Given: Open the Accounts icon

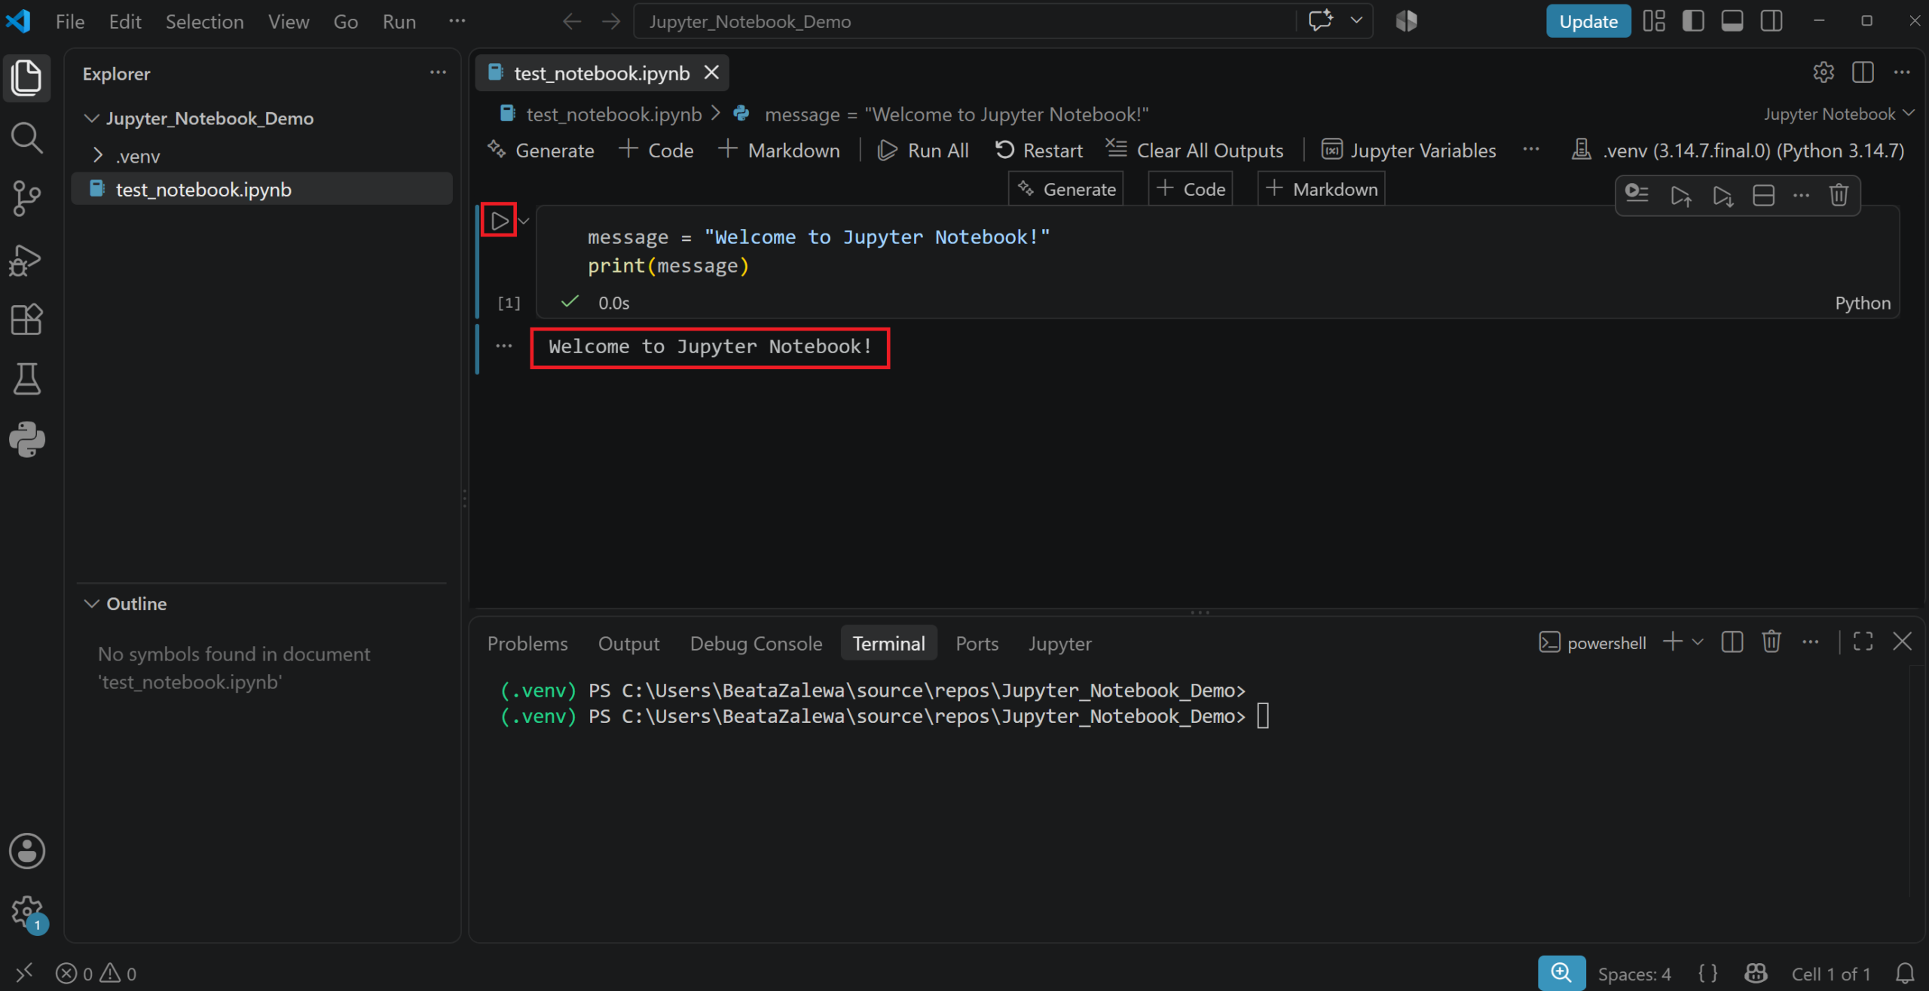Looking at the screenshot, I should click(26, 851).
